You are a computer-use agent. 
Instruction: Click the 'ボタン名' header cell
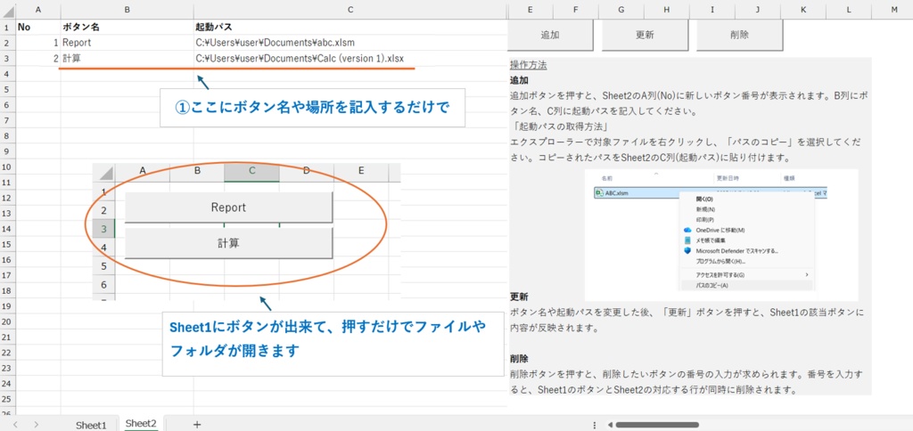tap(127, 27)
